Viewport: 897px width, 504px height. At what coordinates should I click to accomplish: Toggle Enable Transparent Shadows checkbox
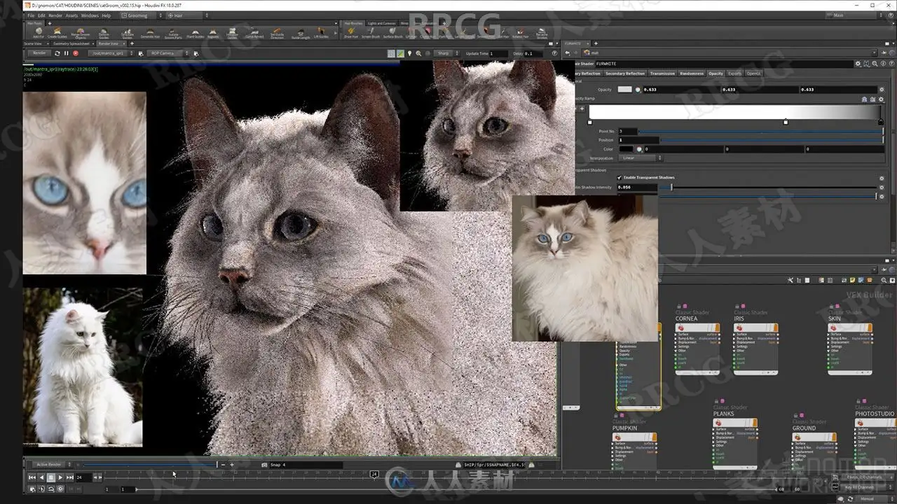pos(619,178)
